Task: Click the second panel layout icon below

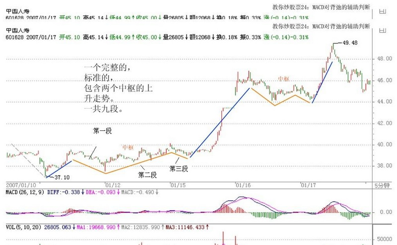Action: click(382, 30)
